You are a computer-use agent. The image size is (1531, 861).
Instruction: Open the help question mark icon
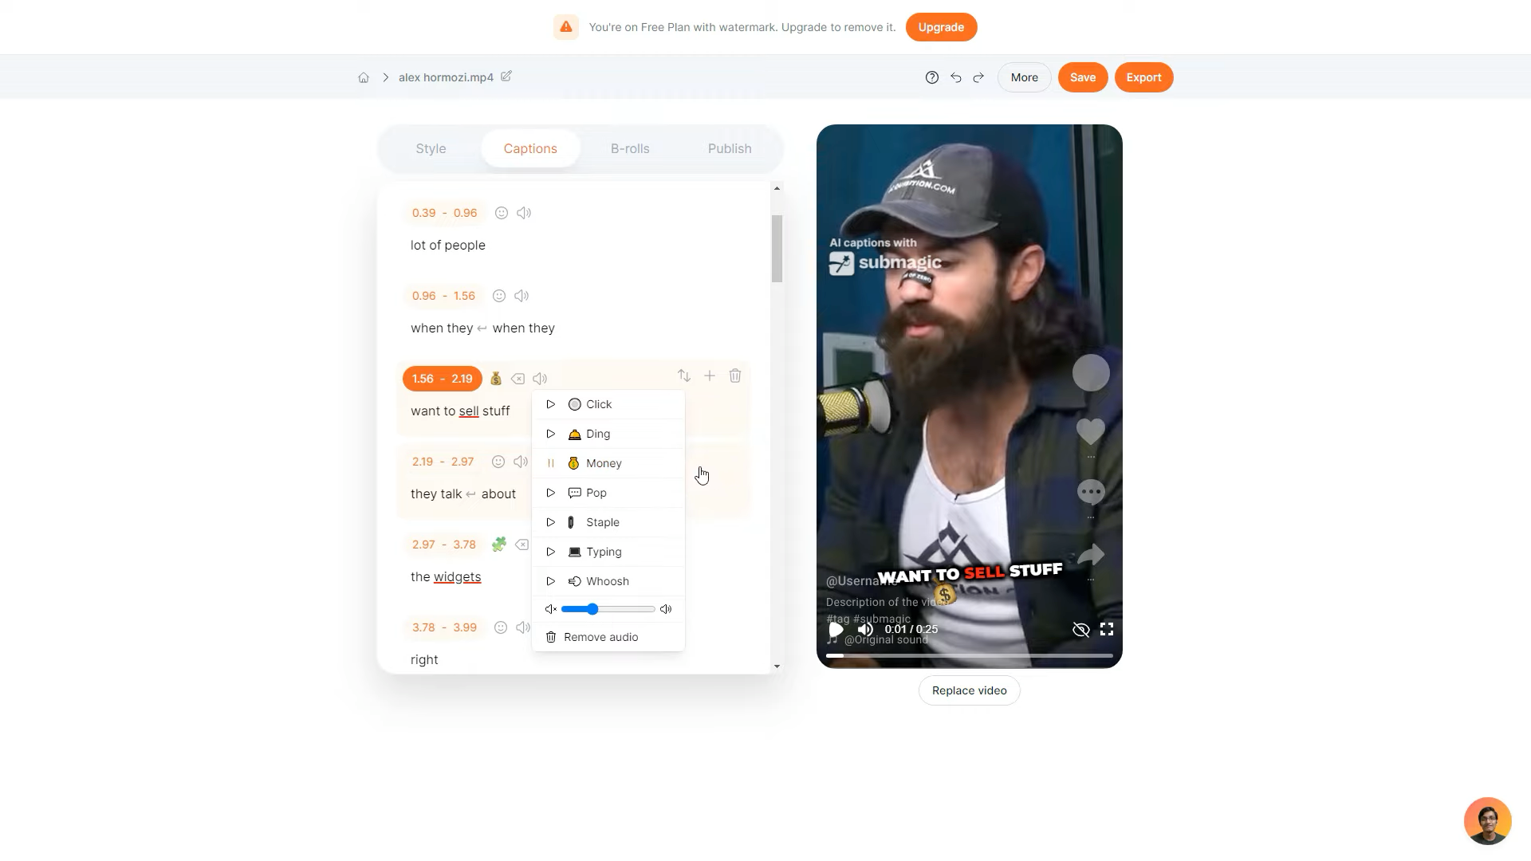point(931,77)
